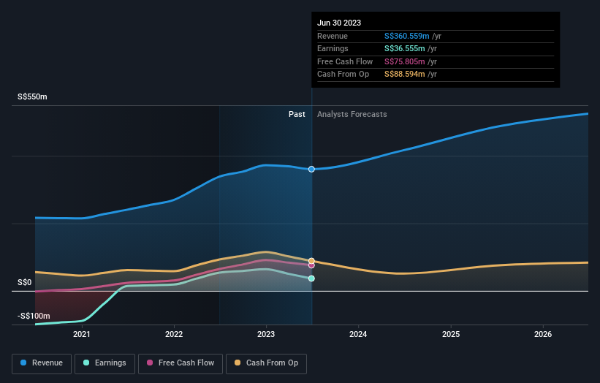The width and height of the screenshot is (600, 383).
Task: Click the teal Earnings data point marker
Action: coord(311,278)
